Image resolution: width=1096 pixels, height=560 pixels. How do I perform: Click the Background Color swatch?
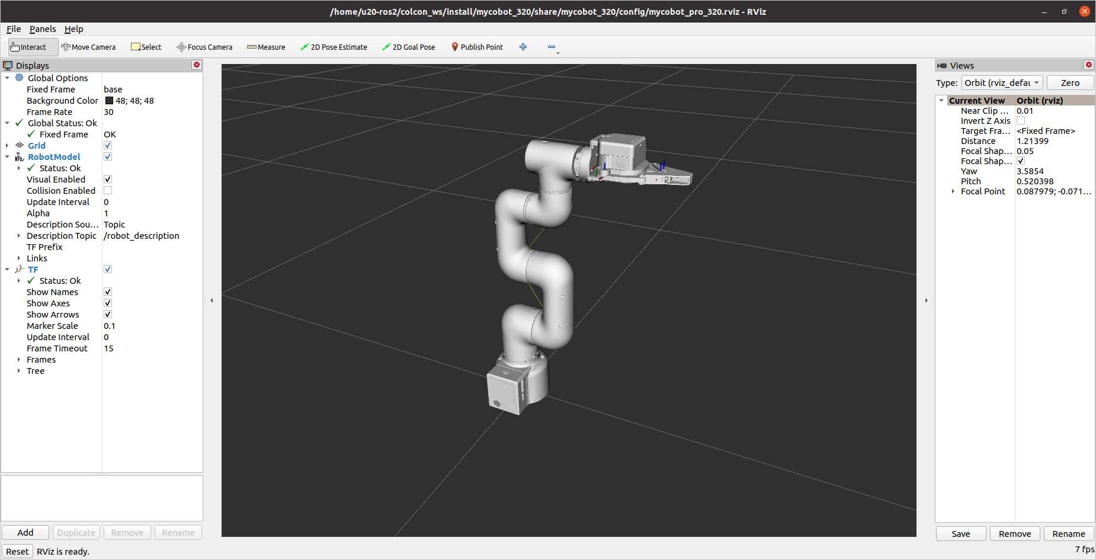coord(109,101)
